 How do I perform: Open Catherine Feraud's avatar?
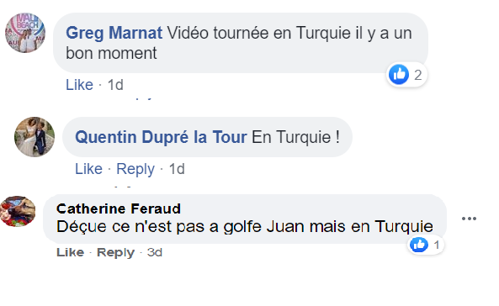coord(18,211)
